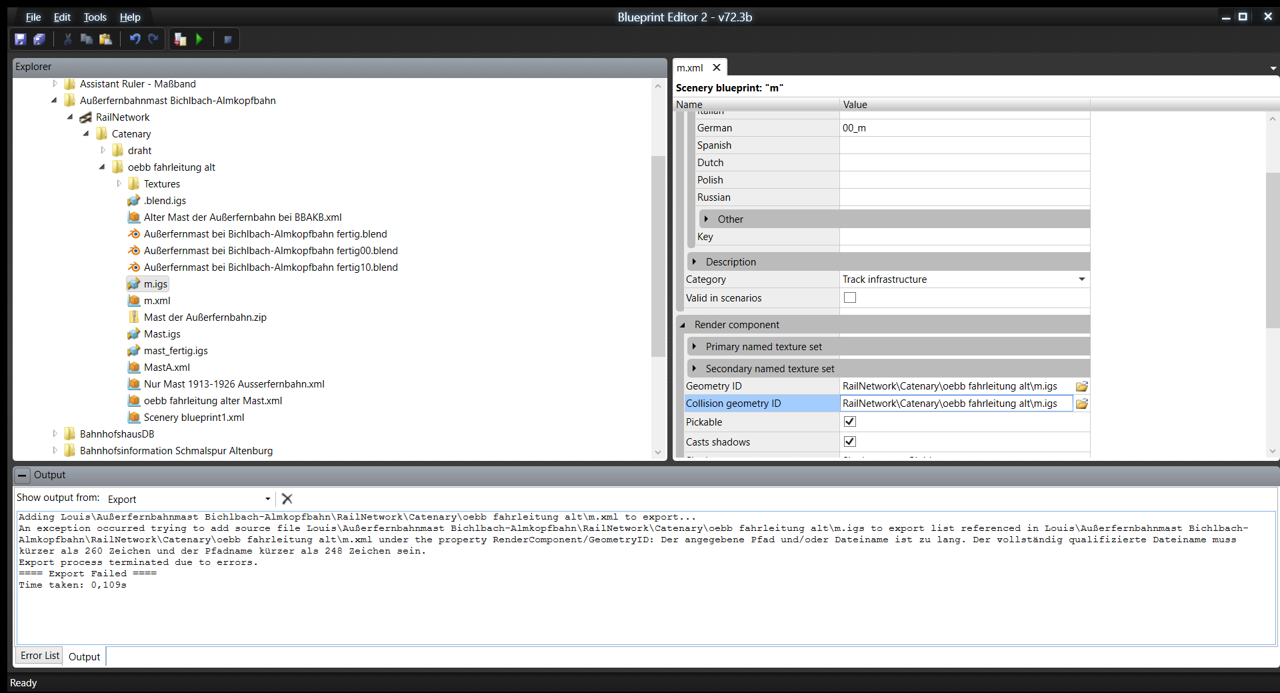
Task: Click the Key value field
Action: [x=965, y=237]
